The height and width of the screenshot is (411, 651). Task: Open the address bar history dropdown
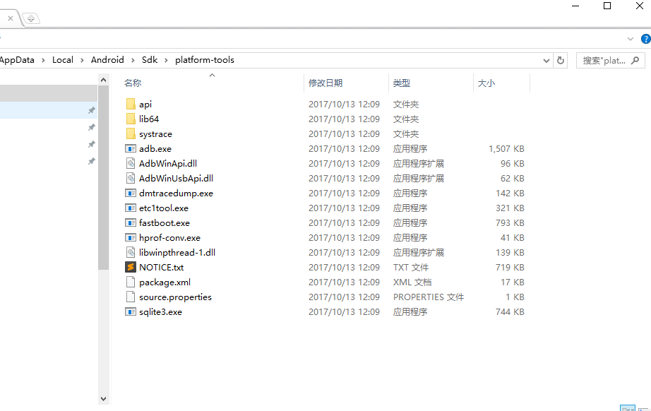(x=547, y=61)
